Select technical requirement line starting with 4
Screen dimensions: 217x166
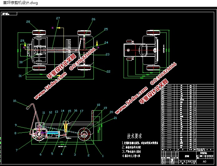[x=131, y=156]
